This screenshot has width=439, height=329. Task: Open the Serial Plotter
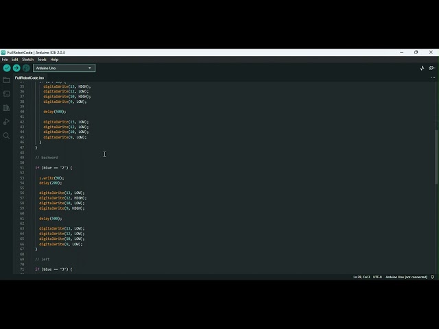pyautogui.click(x=422, y=68)
